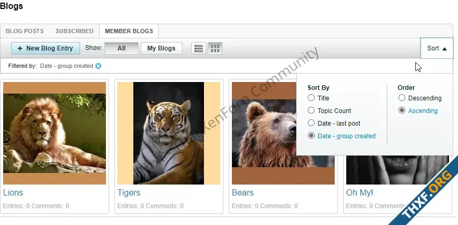Switch to list view layout icon
The width and height of the screenshot is (458, 225).
(x=199, y=48)
